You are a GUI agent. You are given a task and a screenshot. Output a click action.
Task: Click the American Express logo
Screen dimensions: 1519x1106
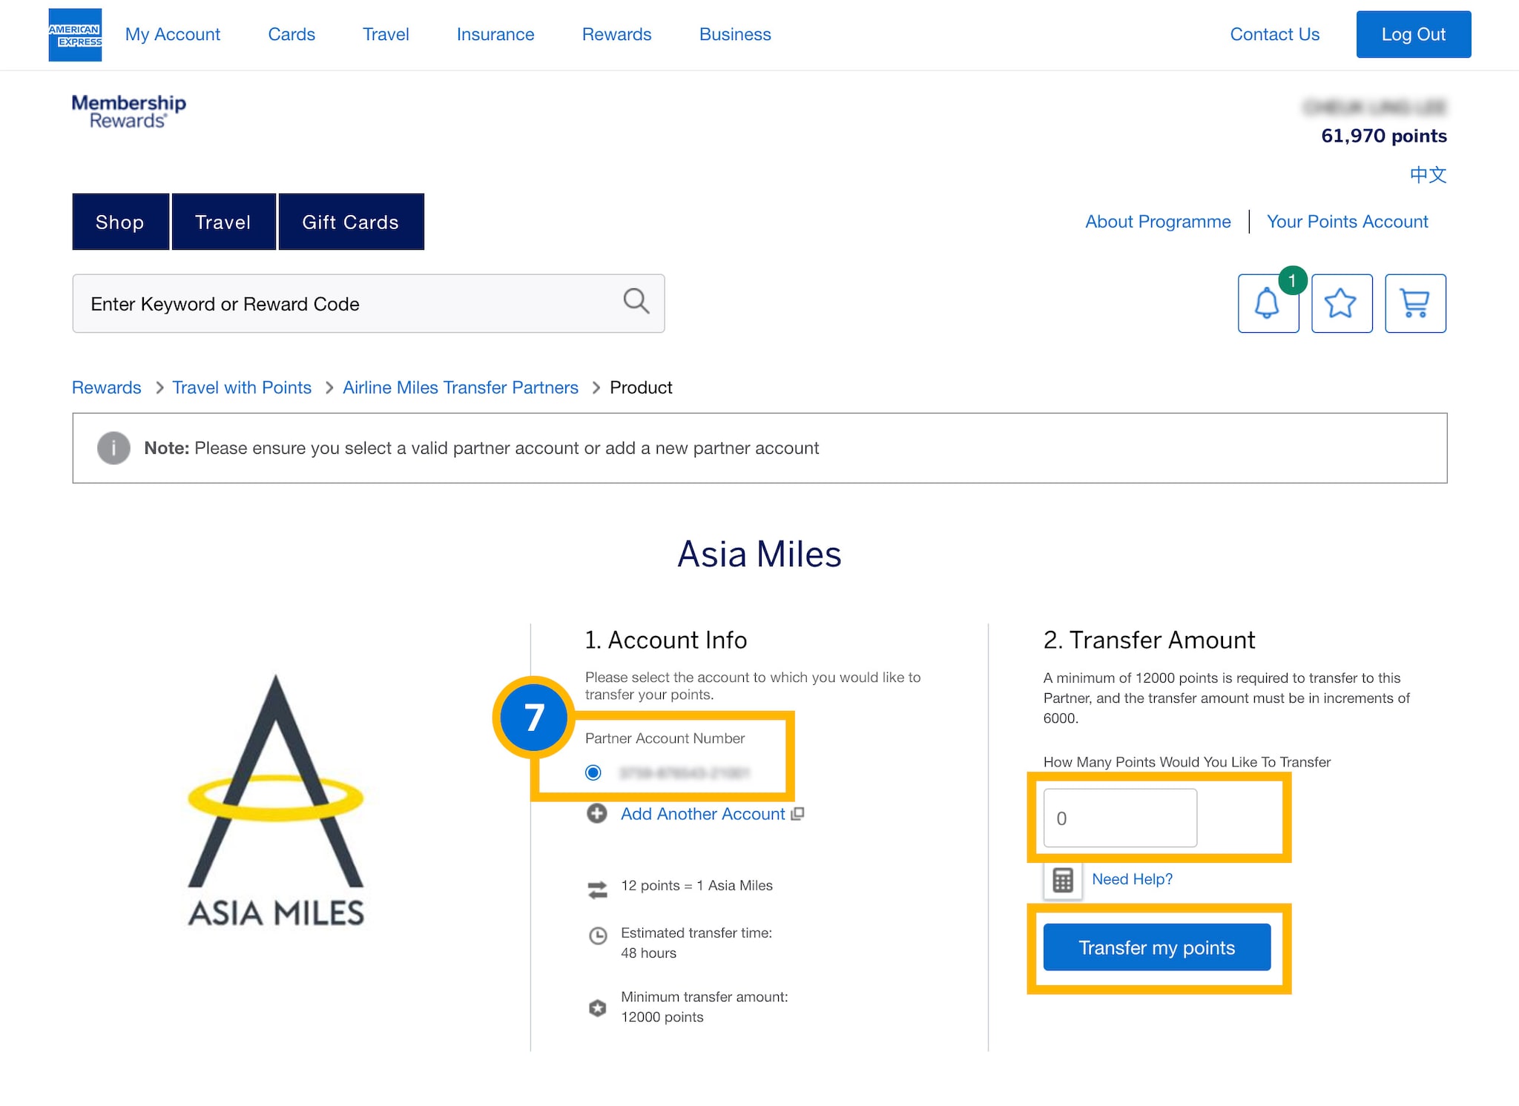click(x=75, y=35)
